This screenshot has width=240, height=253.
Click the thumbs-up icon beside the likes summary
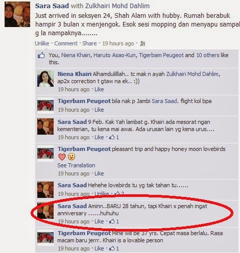pos(41,56)
